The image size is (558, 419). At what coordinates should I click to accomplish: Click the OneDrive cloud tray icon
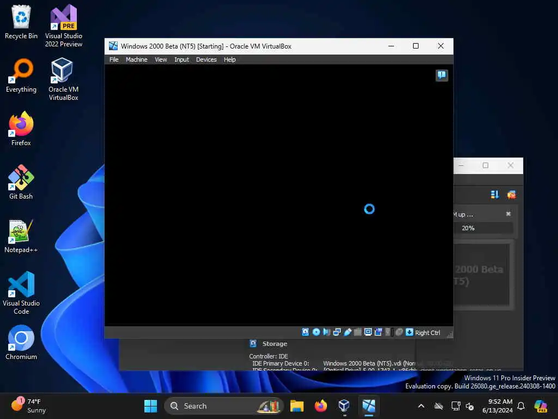coord(439,406)
